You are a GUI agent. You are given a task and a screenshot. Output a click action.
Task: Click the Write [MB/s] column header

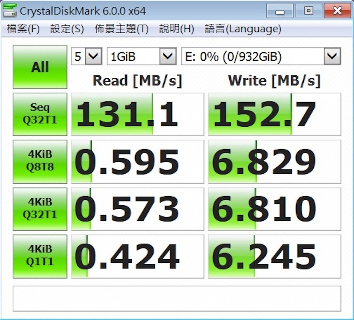click(274, 81)
